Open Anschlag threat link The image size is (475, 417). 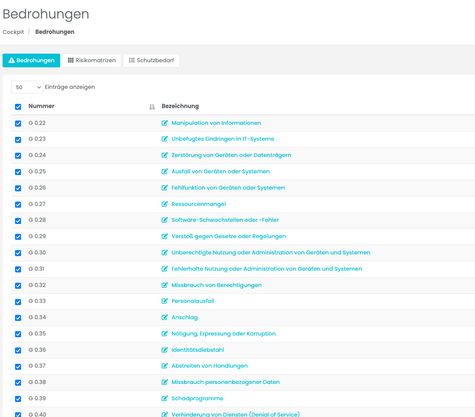click(184, 317)
